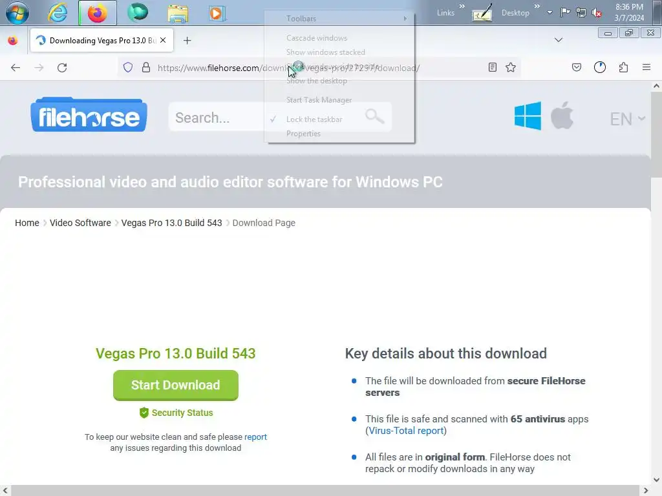The width and height of the screenshot is (662, 496).
Task: Go back with the browser back arrow
Action: [16, 67]
